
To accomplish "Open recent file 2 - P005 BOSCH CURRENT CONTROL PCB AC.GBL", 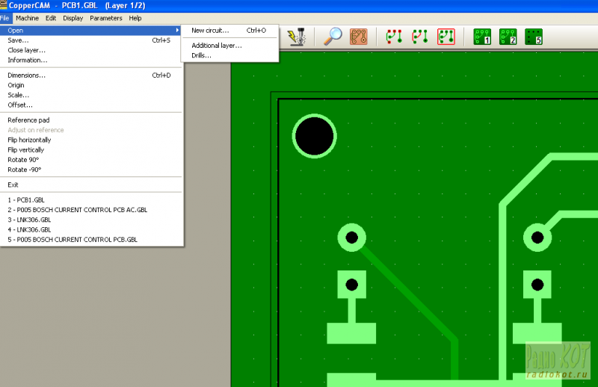I will coord(90,210).
